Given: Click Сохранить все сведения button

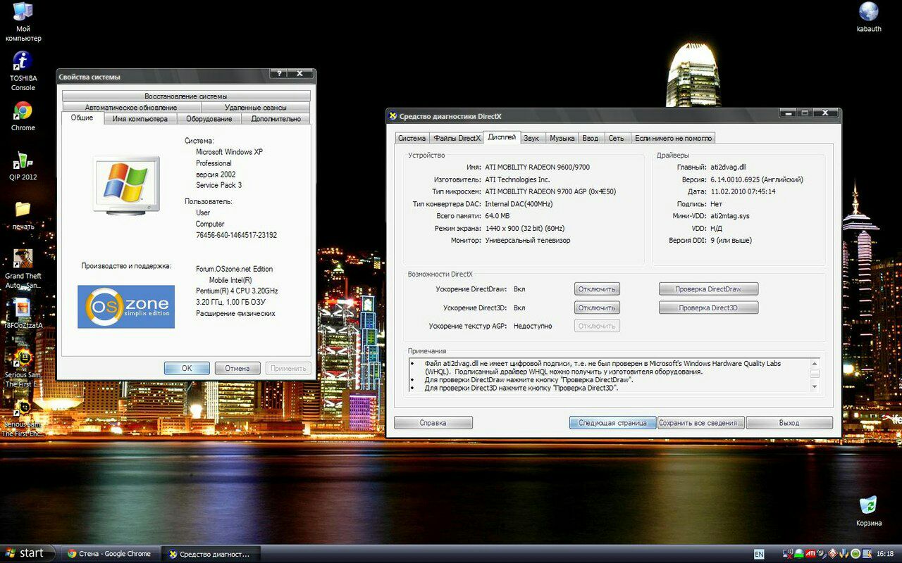Looking at the screenshot, I should pyautogui.click(x=701, y=422).
